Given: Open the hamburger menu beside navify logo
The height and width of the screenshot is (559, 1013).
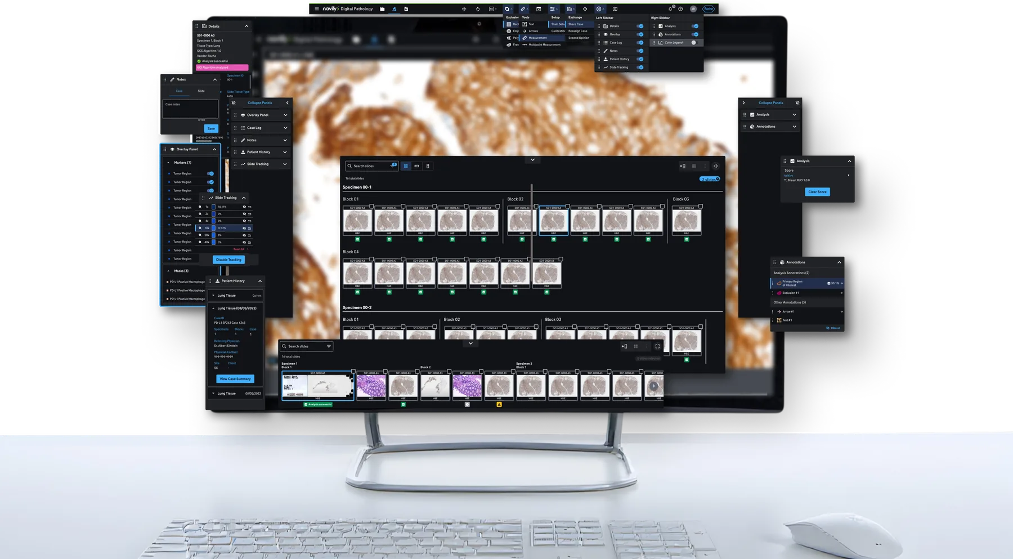Looking at the screenshot, I should (x=317, y=9).
